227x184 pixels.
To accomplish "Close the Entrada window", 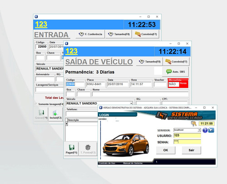I will (157, 17).
